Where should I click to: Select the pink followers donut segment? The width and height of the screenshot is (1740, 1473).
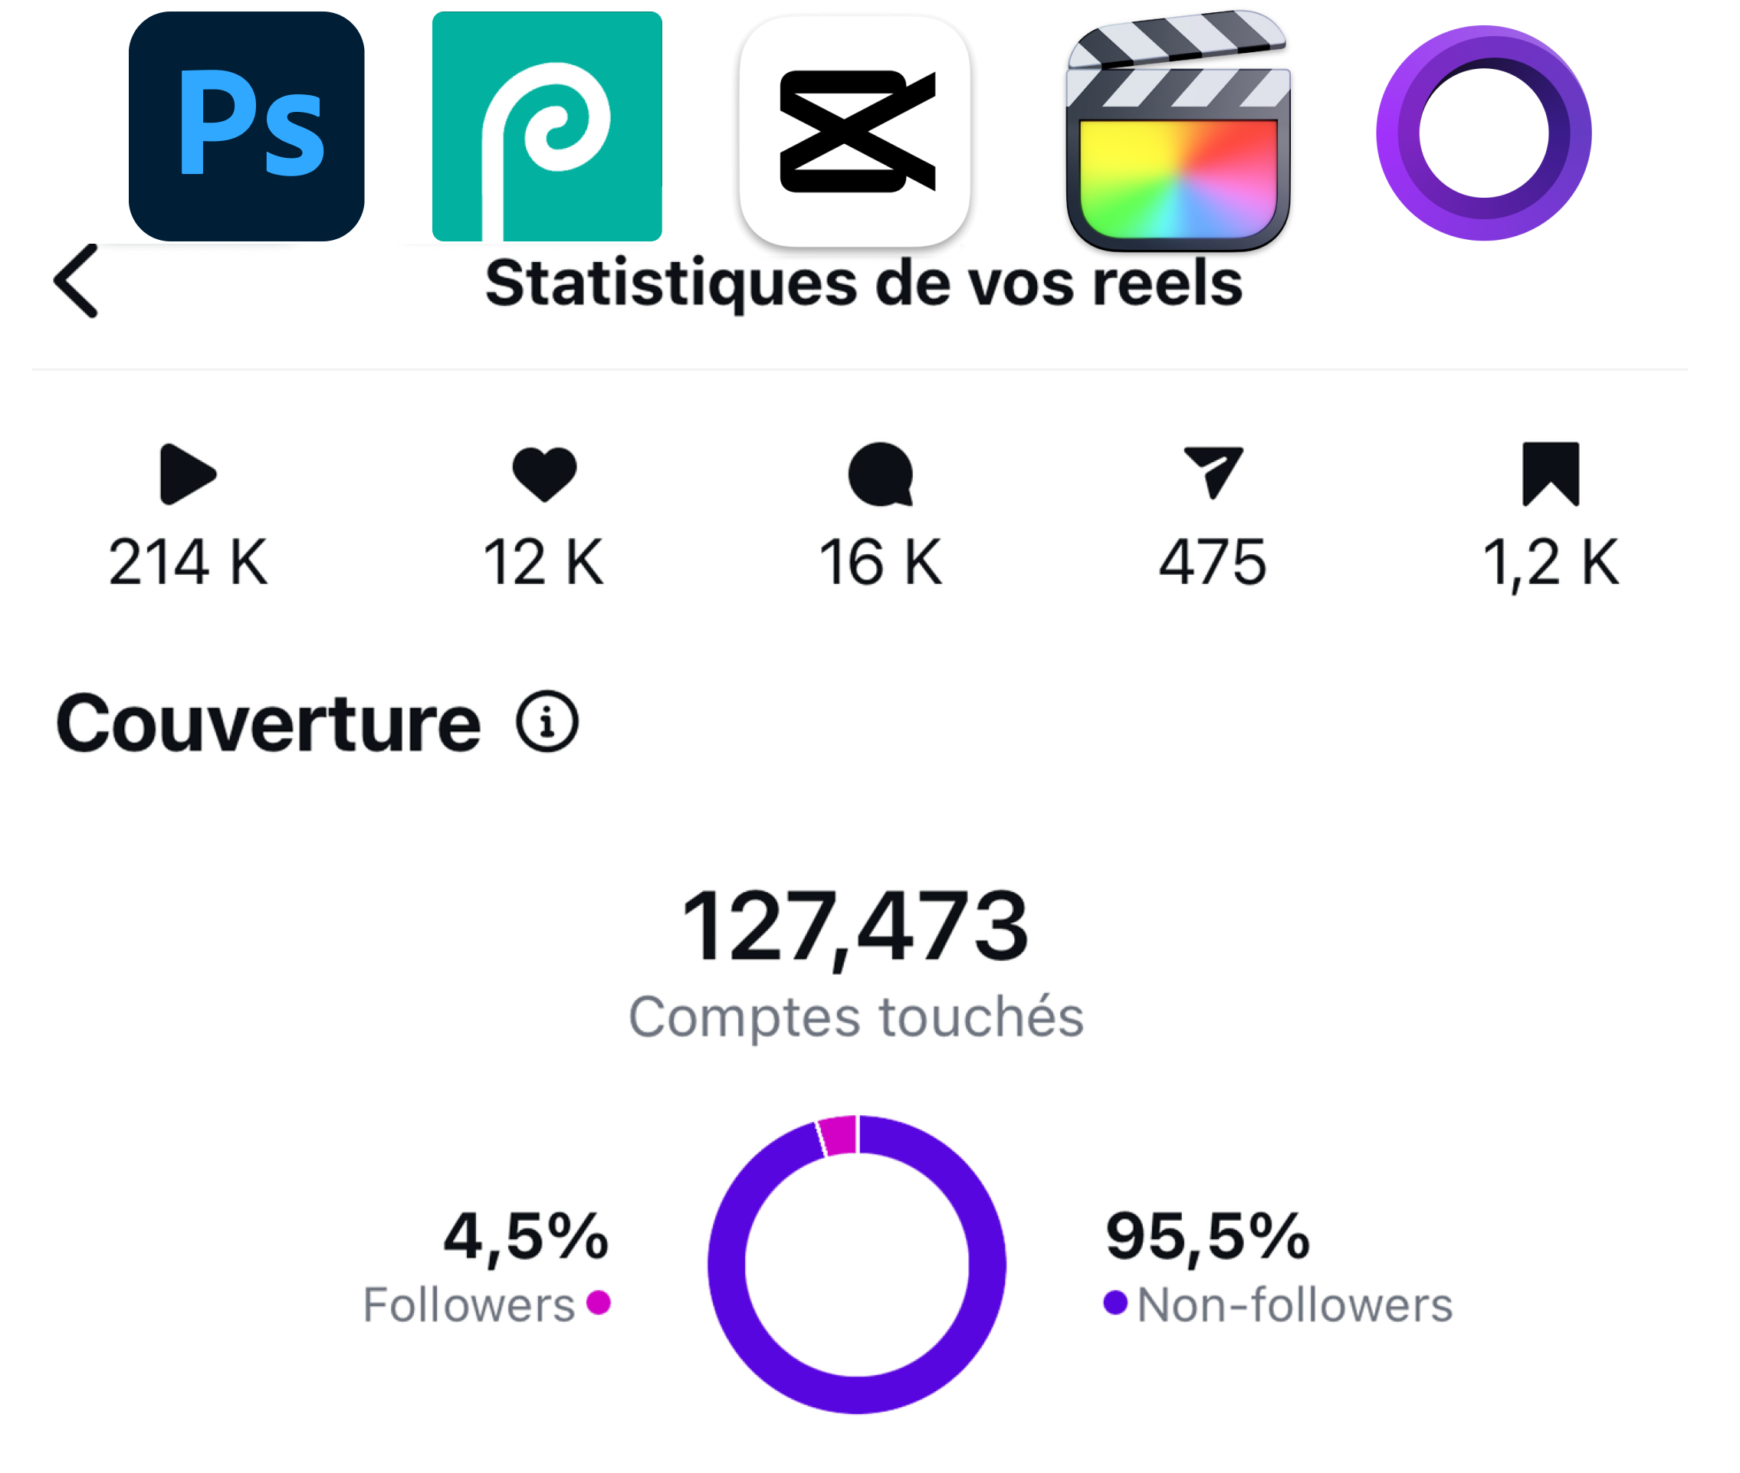tap(839, 1136)
